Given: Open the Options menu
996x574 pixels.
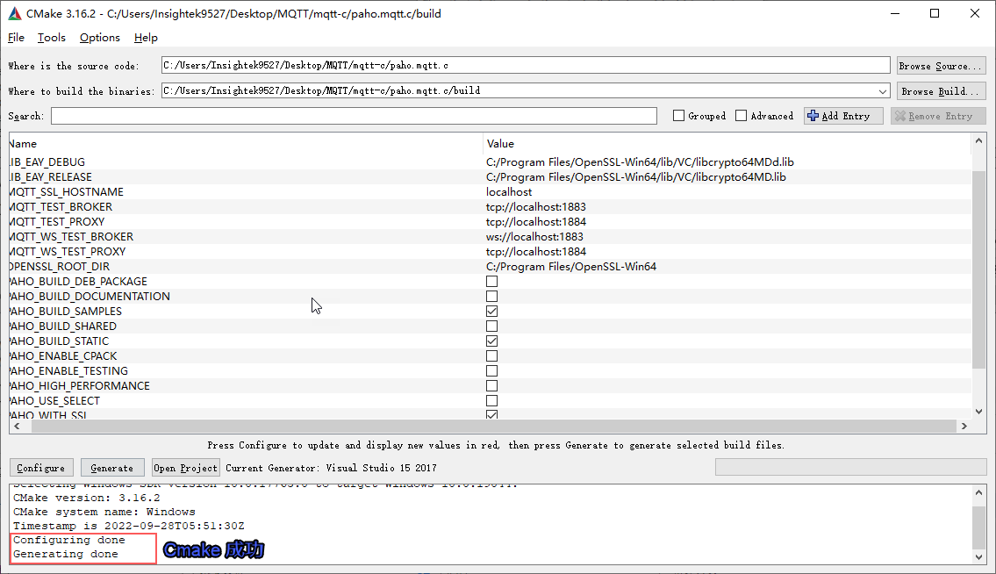Looking at the screenshot, I should point(100,38).
